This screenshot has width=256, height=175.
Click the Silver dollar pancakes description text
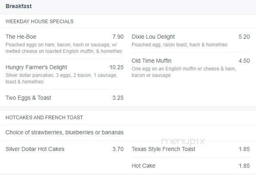(61, 79)
